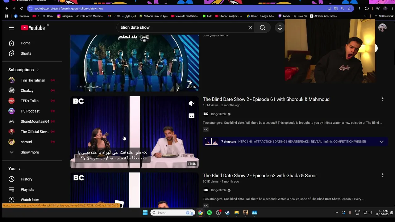Open the Windows Start menu
The height and width of the screenshot is (222, 395).
145,212
